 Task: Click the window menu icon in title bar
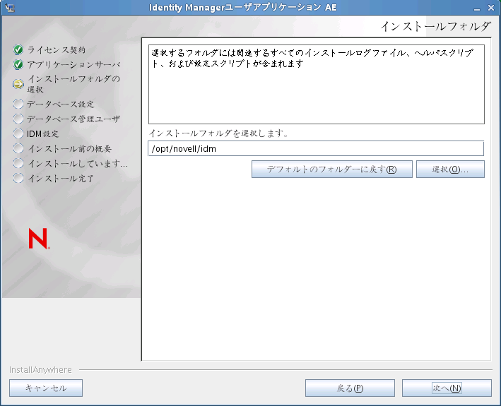(x=10, y=7)
